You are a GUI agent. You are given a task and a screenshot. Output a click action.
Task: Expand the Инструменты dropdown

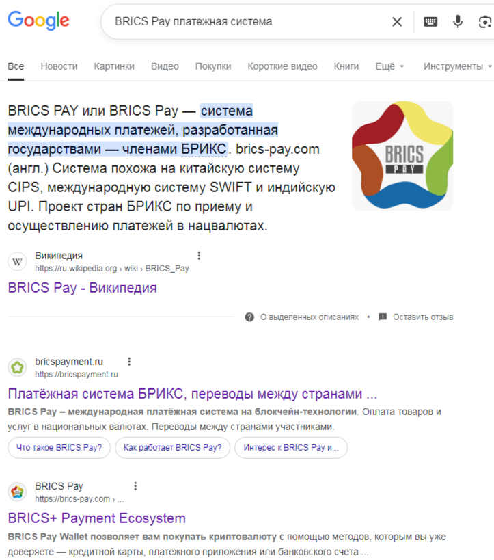click(x=458, y=66)
